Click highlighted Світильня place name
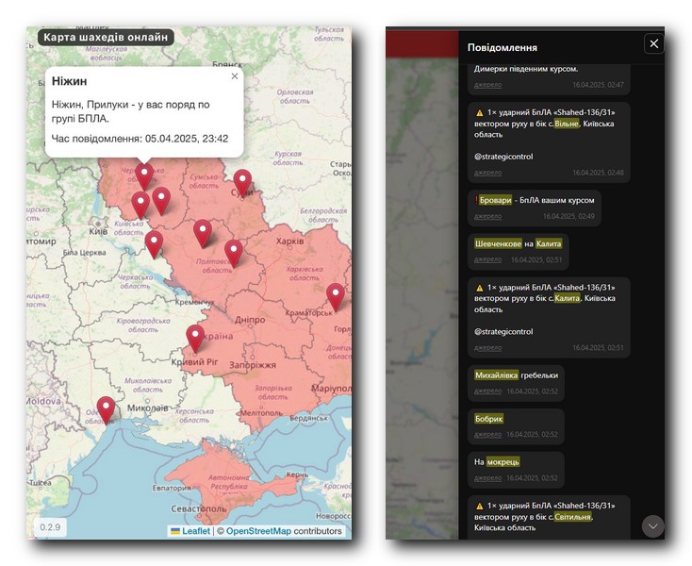This screenshot has height=566, width=692. [x=573, y=517]
